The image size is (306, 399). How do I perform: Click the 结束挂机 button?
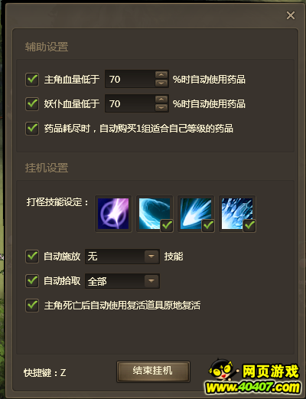[x=153, y=371]
